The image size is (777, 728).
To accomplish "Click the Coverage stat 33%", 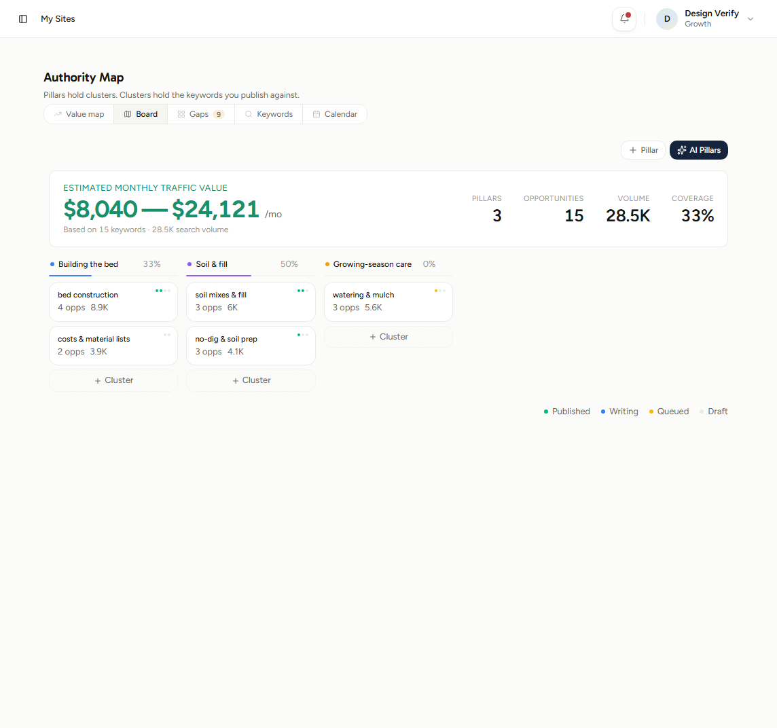I will click(x=698, y=215).
